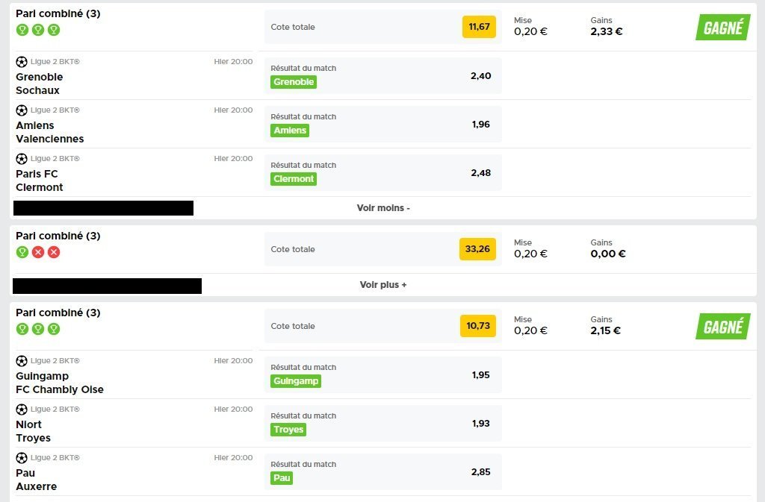Click the soccer ball icon for Niort match
Viewport: 765px width, 502px height.
click(22, 410)
